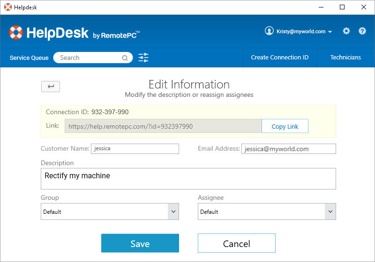Go to the Service Queue tab

click(29, 58)
